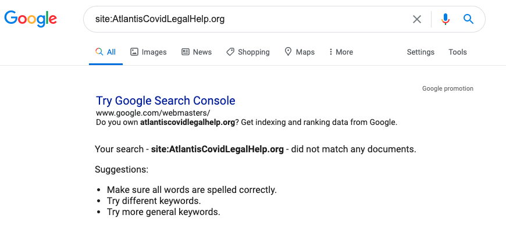Clear the search box text

(417, 19)
